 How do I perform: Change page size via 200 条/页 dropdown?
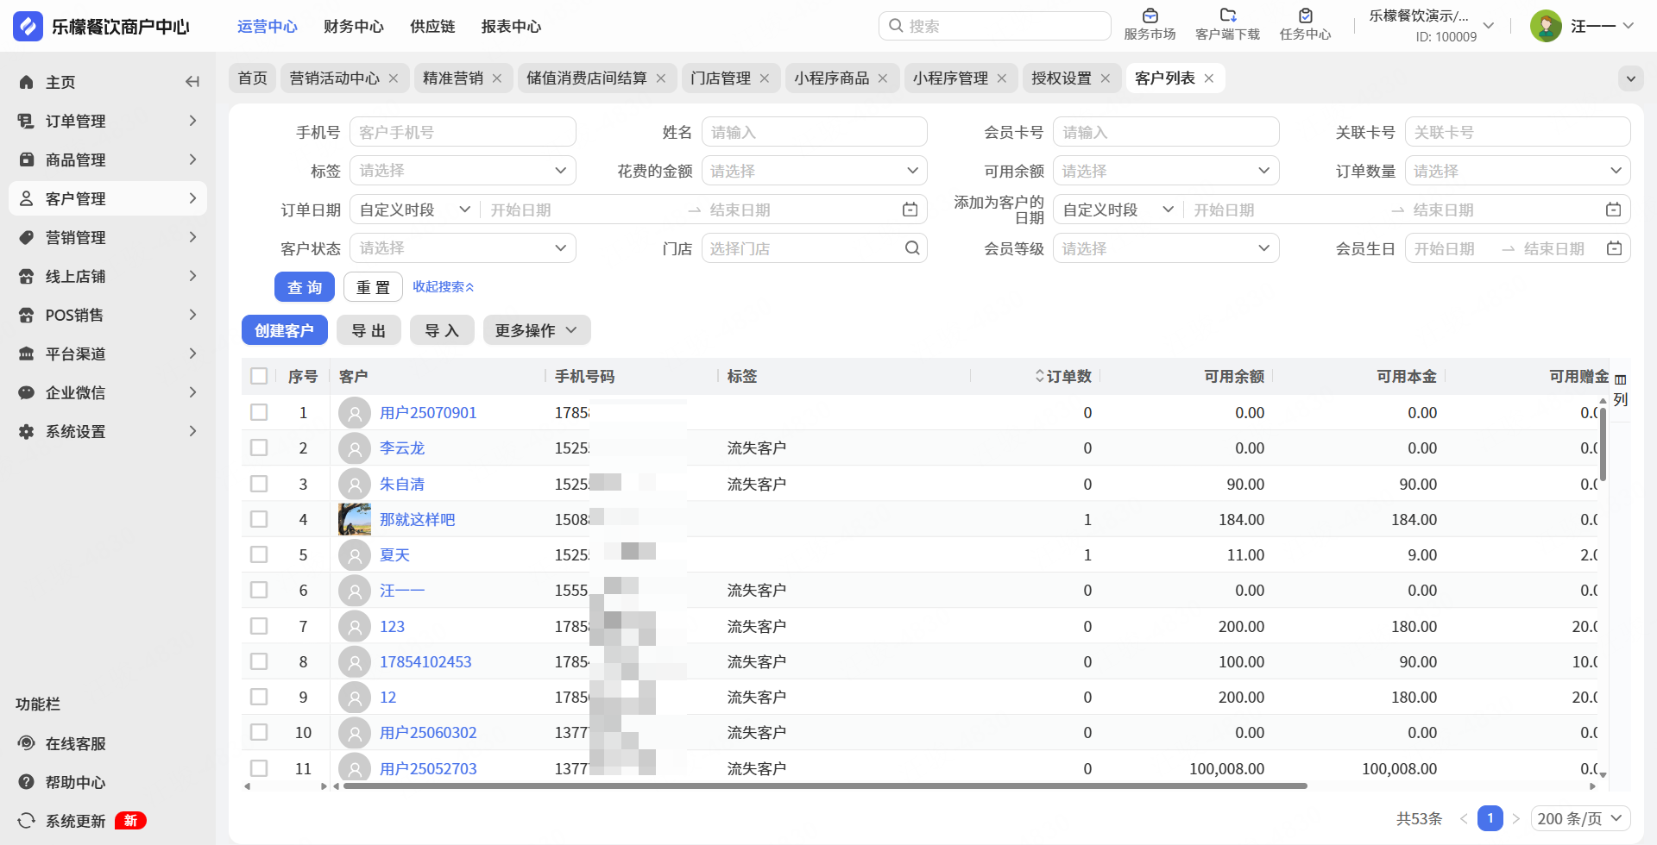[1581, 818]
